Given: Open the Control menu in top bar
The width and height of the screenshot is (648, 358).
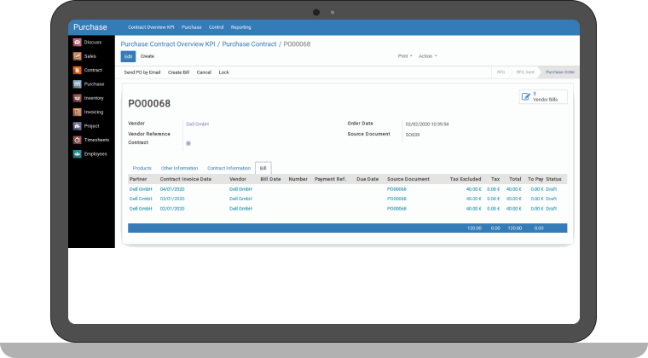Looking at the screenshot, I should pos(216,27).
